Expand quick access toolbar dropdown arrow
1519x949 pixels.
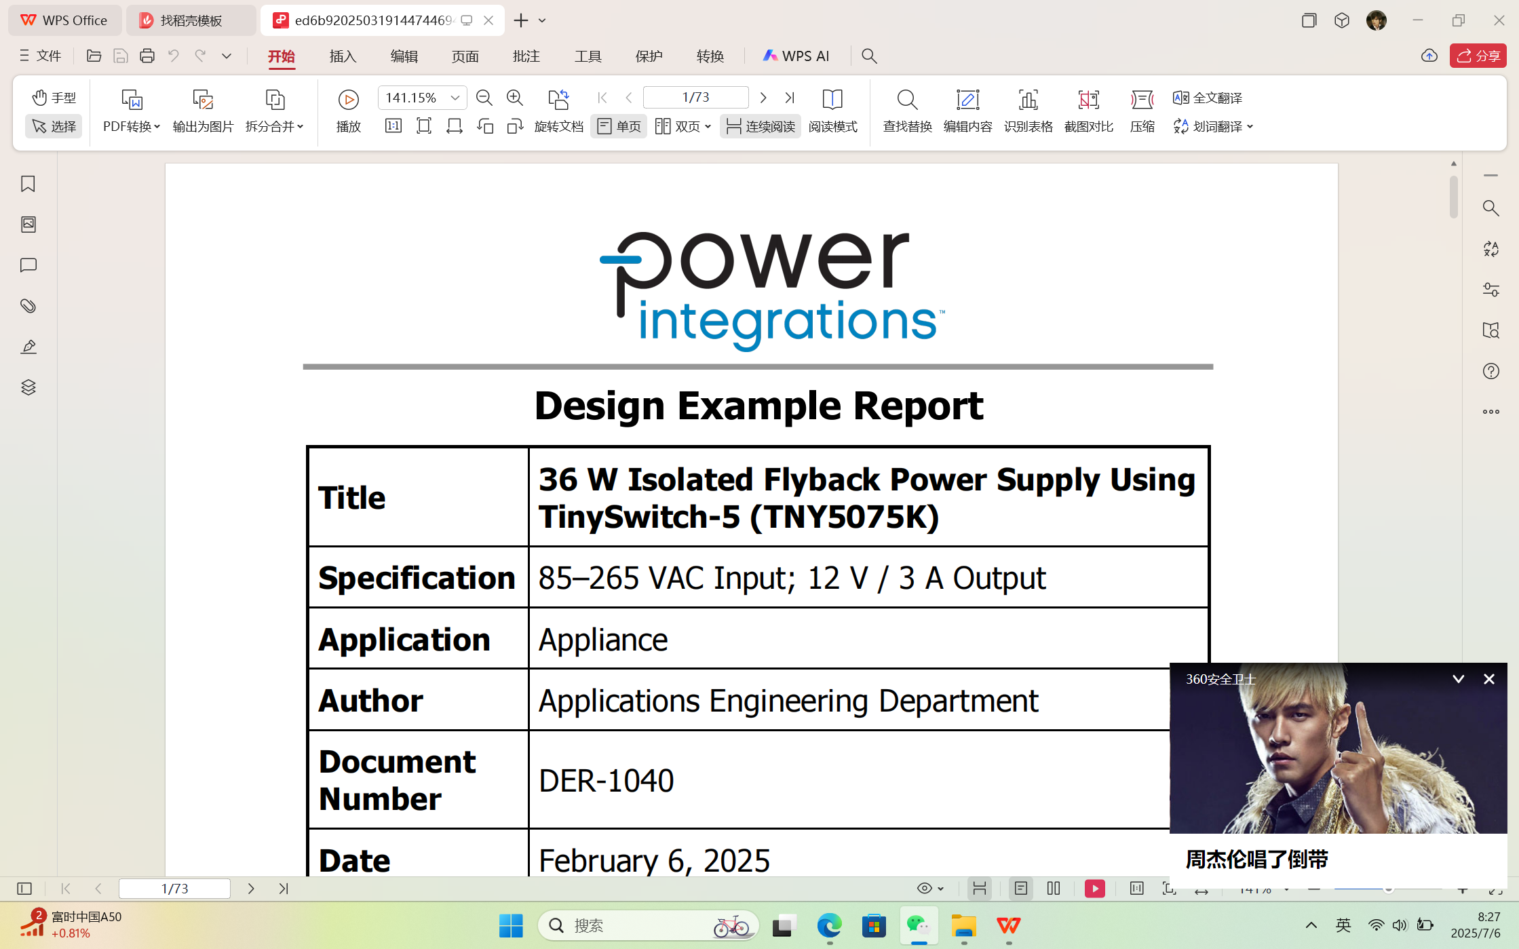coord(226,56)
